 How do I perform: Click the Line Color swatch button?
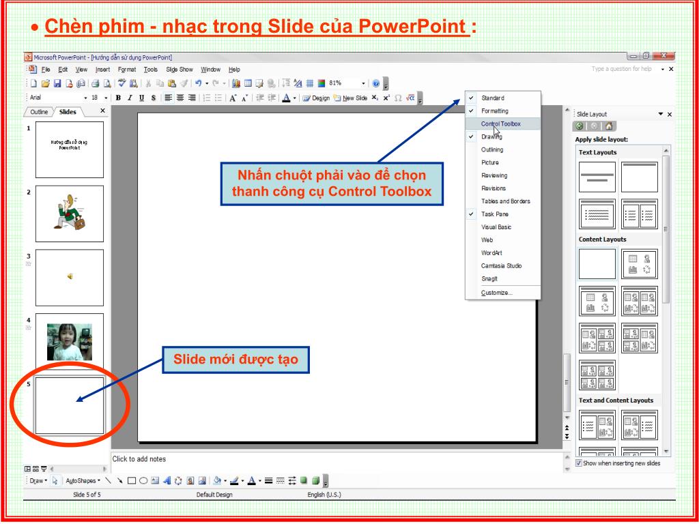234,481
